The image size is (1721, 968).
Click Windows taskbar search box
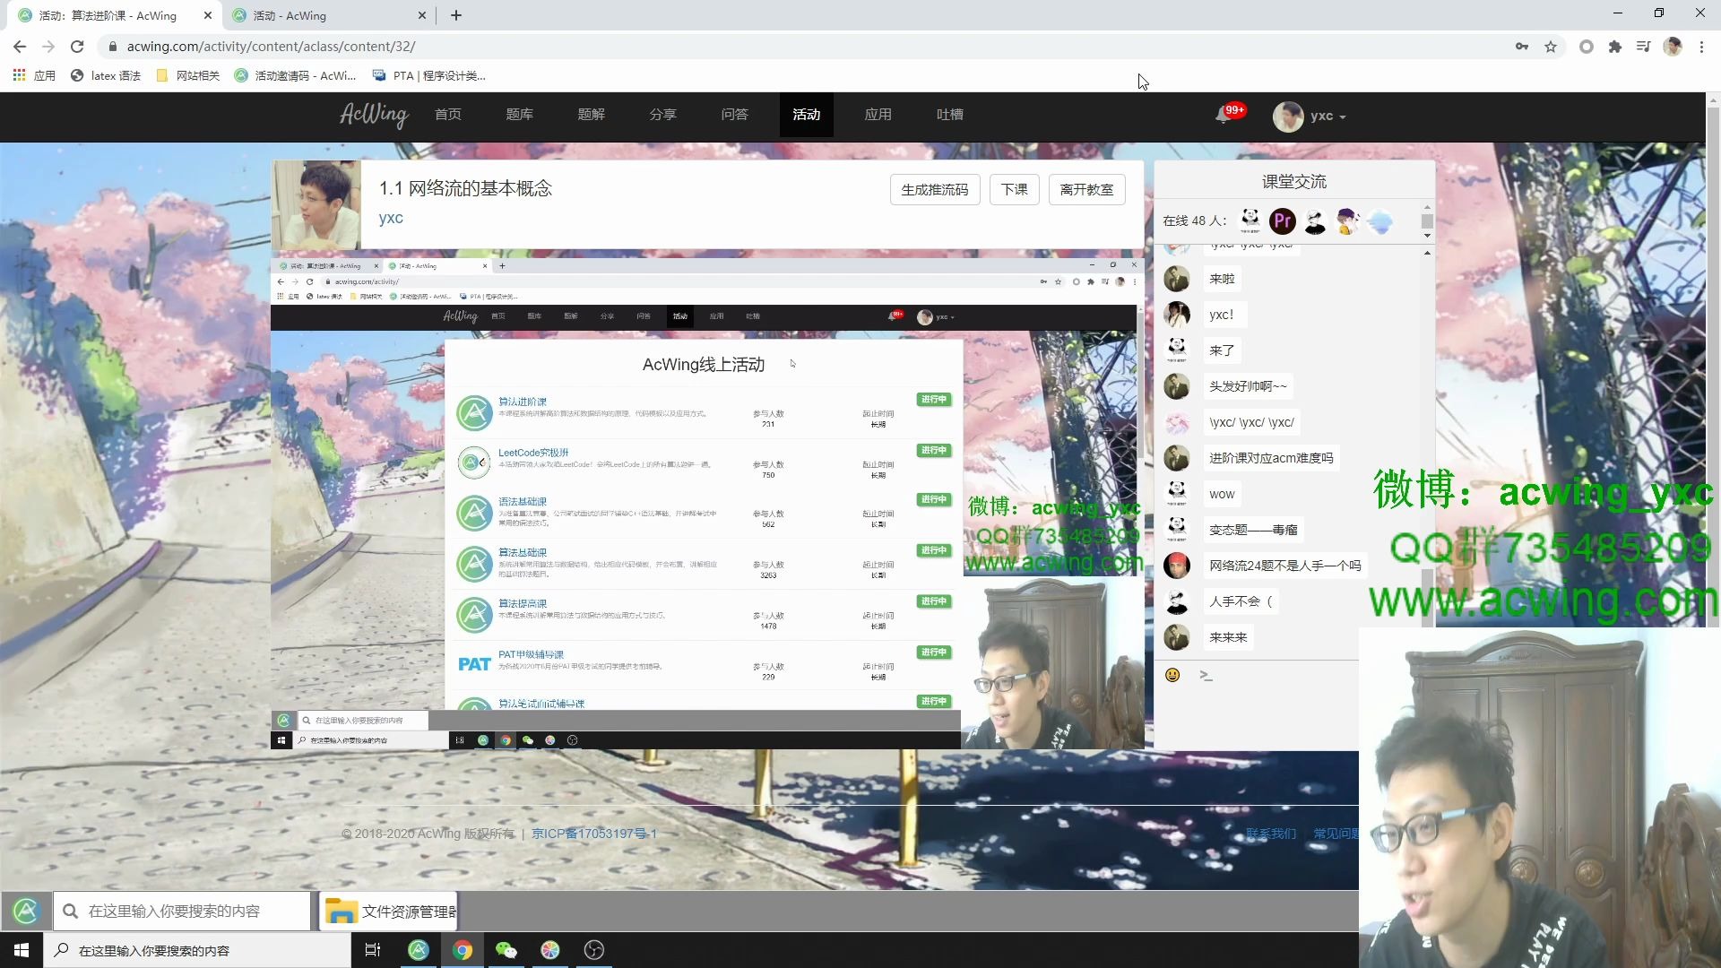tap(197, 950)
